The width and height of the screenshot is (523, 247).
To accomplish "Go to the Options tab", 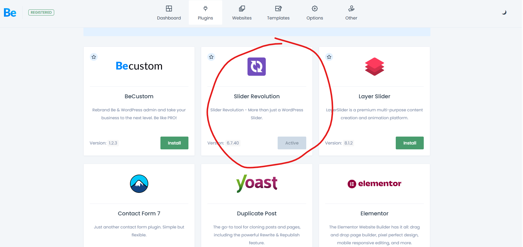I will [x=314, y=12].
